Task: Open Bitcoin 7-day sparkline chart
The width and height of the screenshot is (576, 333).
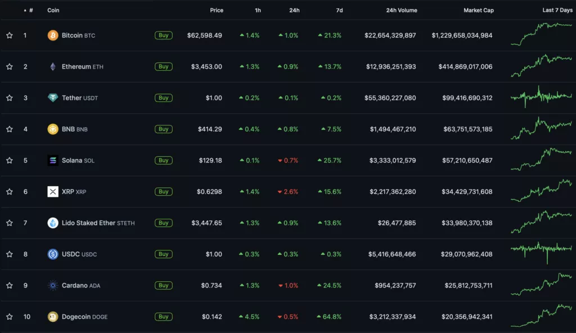Action: coord(542,34)
